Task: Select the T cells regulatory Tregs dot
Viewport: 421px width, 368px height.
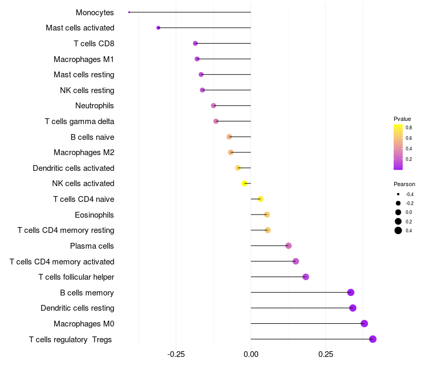Action: pyautogui.click(x=373, y=339)
